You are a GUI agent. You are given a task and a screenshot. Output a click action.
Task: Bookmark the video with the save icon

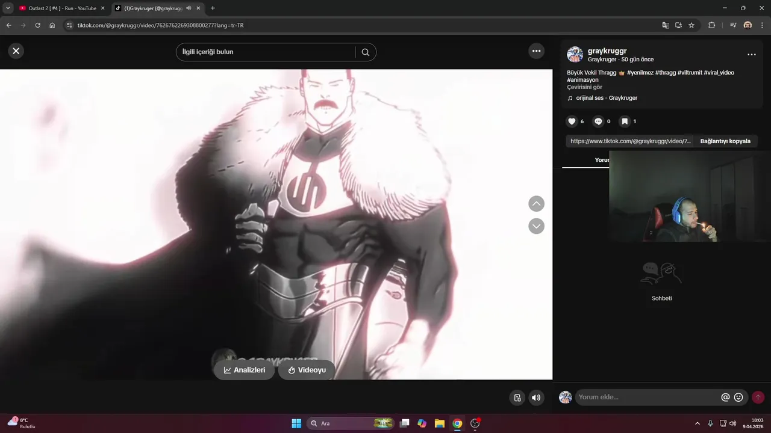[x=625, y=121]
